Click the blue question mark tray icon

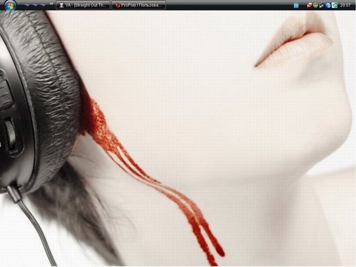tap(328, 5)
